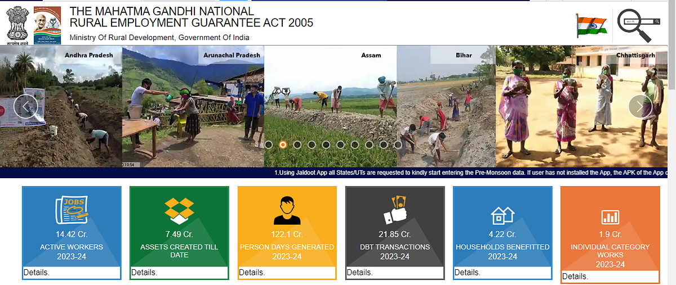Select the fifth carousel dot indicator
676x285 pixels.
[326, 144]
